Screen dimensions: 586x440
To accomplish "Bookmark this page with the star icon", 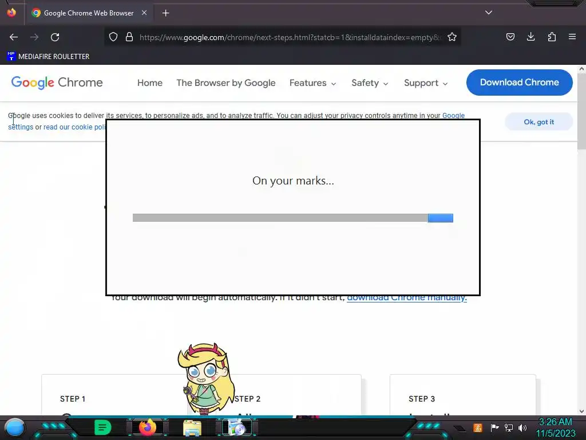I will pyautogui.click(x=452, y=37).
